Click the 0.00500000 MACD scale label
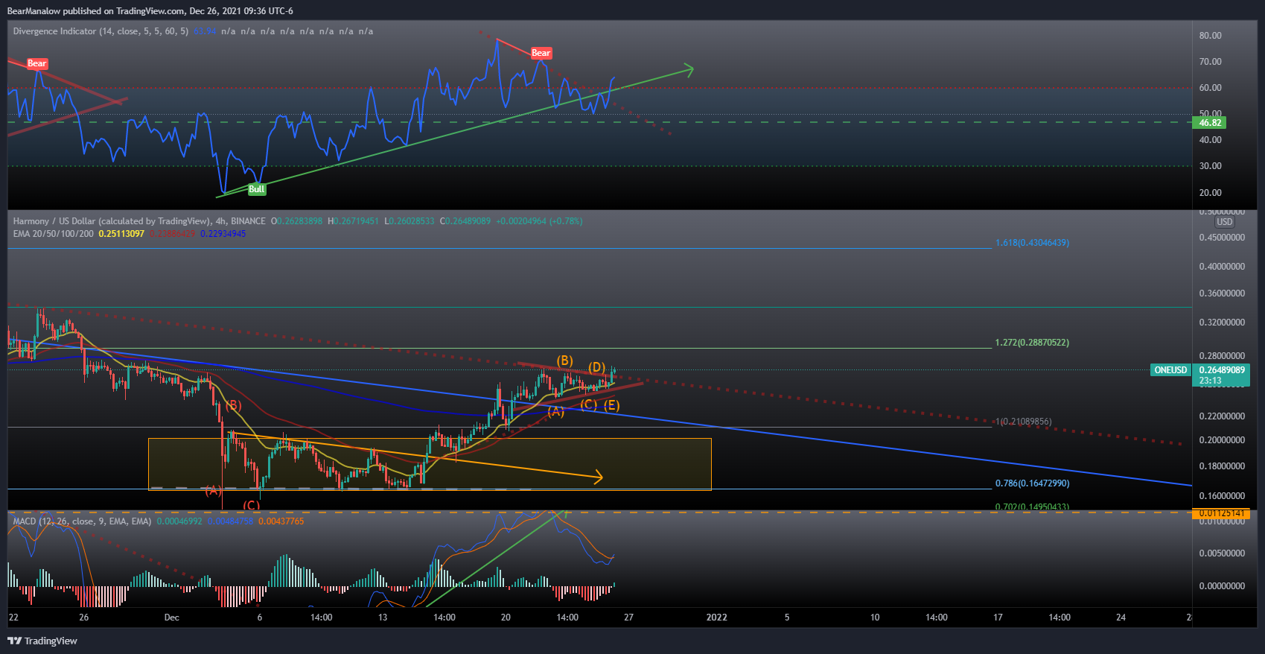The image size is (1265, 654). point(1222,553)
